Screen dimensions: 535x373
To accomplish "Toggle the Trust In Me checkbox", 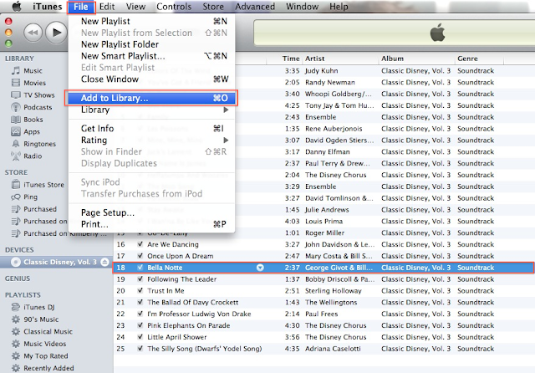I will 140,291.
